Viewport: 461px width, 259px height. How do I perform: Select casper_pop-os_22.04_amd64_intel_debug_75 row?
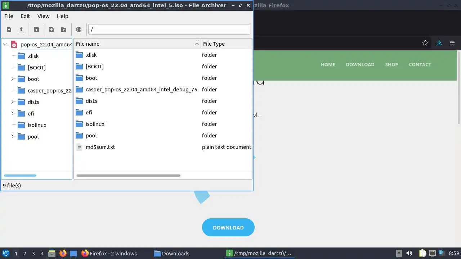coord(163,90)
